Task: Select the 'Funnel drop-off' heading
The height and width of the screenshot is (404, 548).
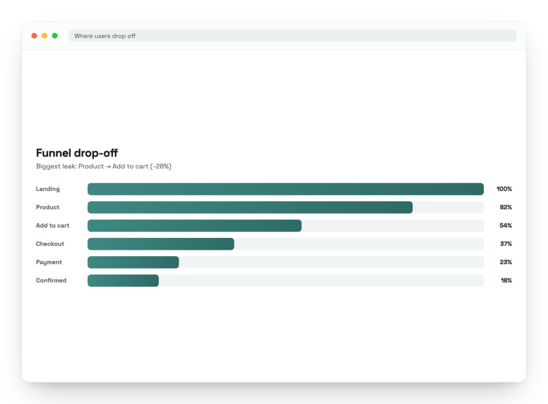Action: coord(77,153)
